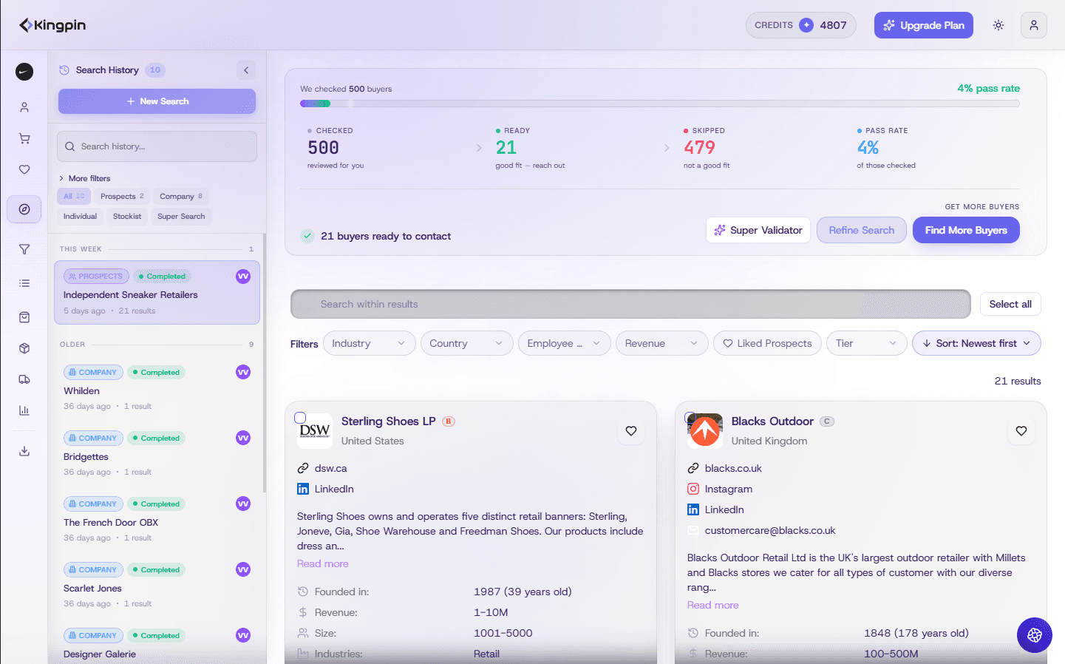
Task: Click the download icon in the sidebar
Action: (x=24, y=451)
